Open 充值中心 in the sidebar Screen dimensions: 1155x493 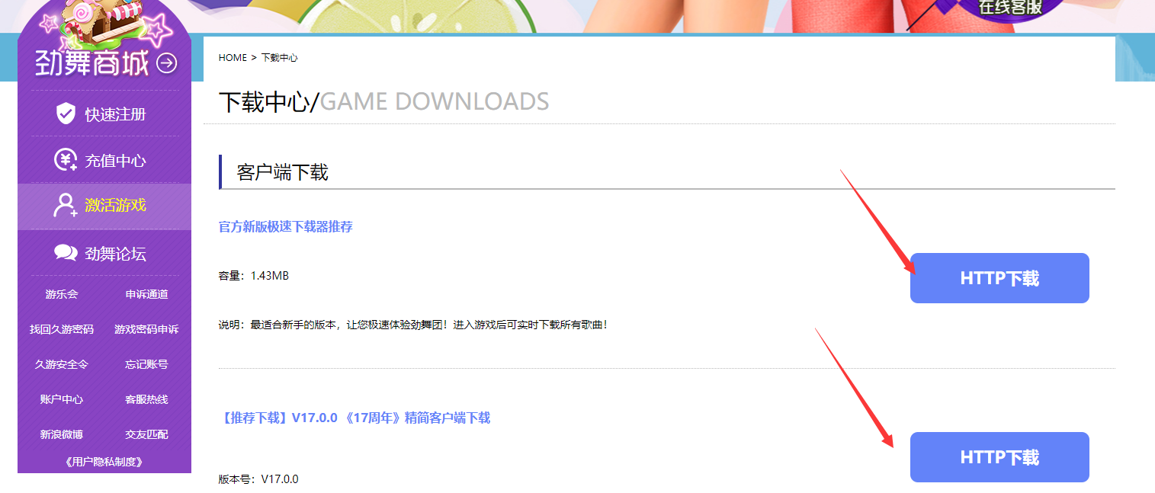(115, 161)
